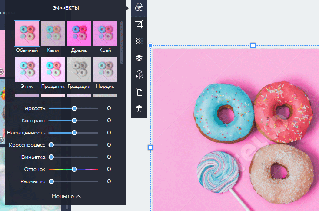Click the Виньетка slider handle
This screenshot has height=211, width=319.
[x=51, y=157]
